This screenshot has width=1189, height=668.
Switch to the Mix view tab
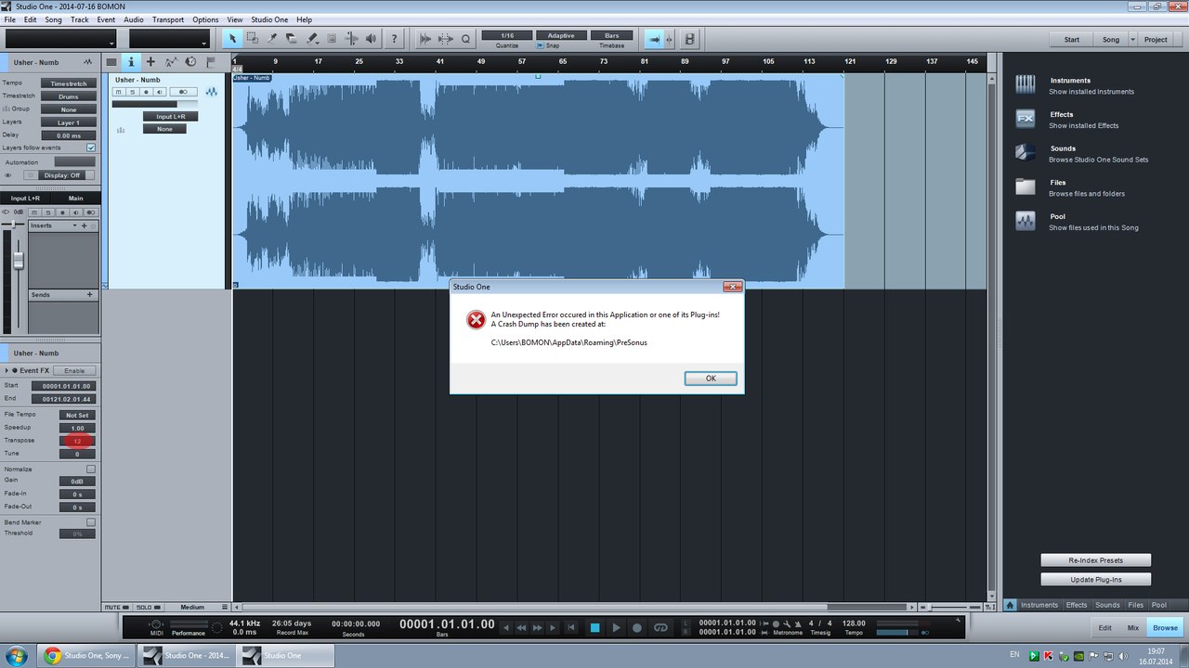1133,628
